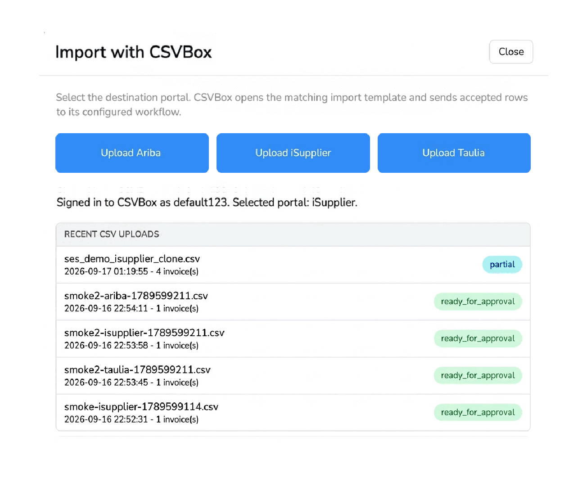
Task: Click the Import with CSVBox title
Action: [134, 52]
